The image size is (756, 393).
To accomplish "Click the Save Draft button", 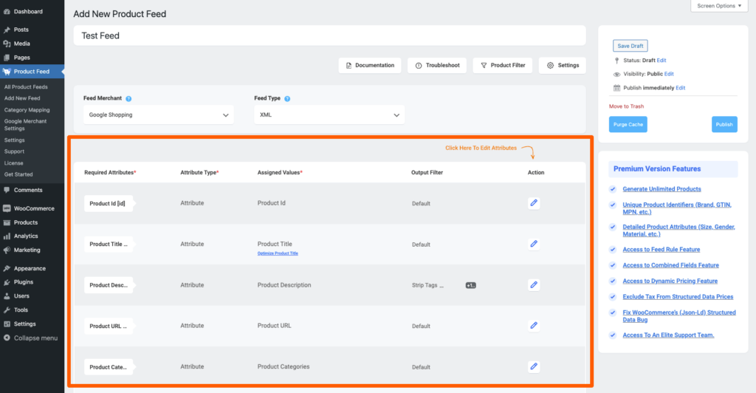I will (x=630, y=46).
